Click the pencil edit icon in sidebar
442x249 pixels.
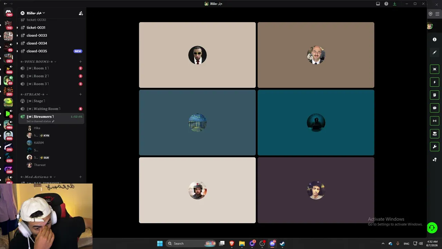click(x=435, y=52)
